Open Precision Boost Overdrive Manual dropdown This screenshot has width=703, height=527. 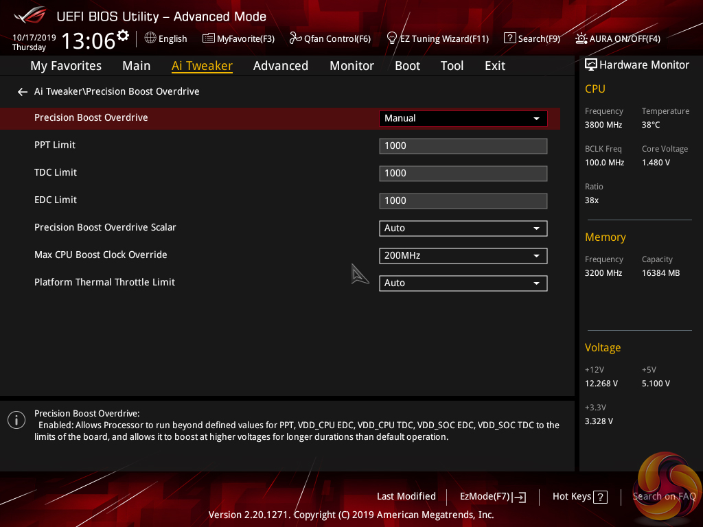click(463, 119)
